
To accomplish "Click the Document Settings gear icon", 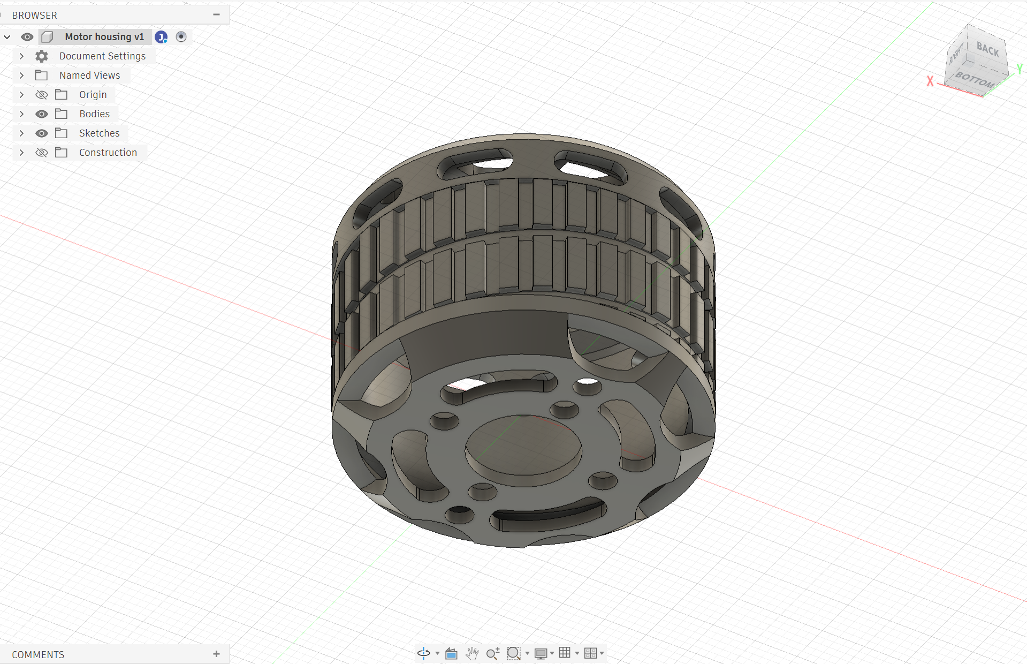I will coord(42,56).
